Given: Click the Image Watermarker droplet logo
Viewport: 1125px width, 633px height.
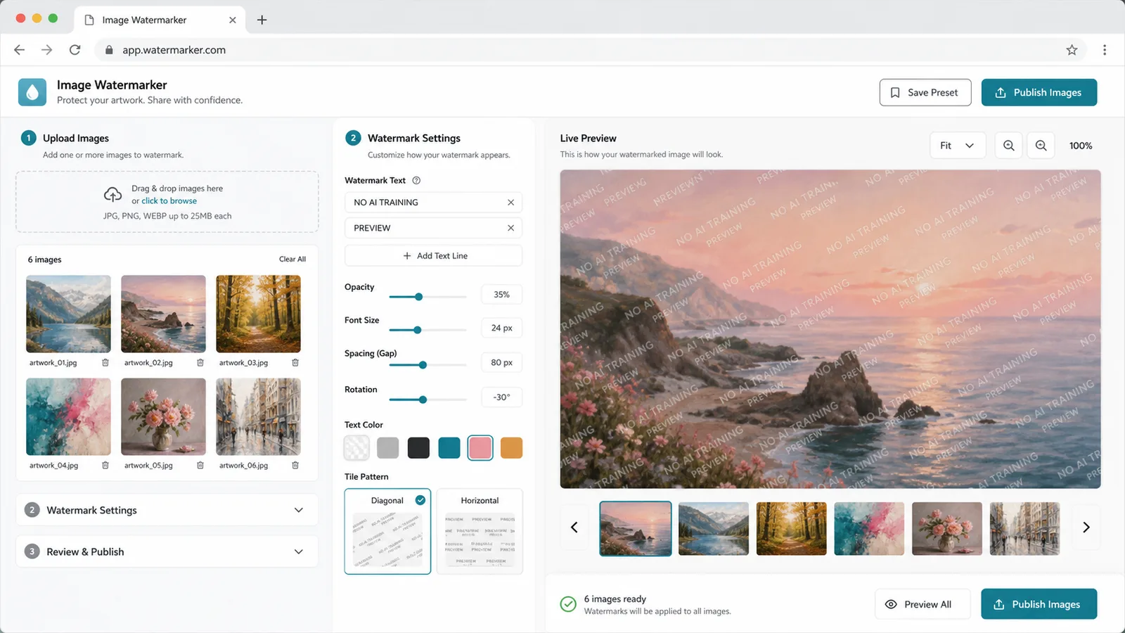Looking at the screenshot, I should (x=32, y=92).
